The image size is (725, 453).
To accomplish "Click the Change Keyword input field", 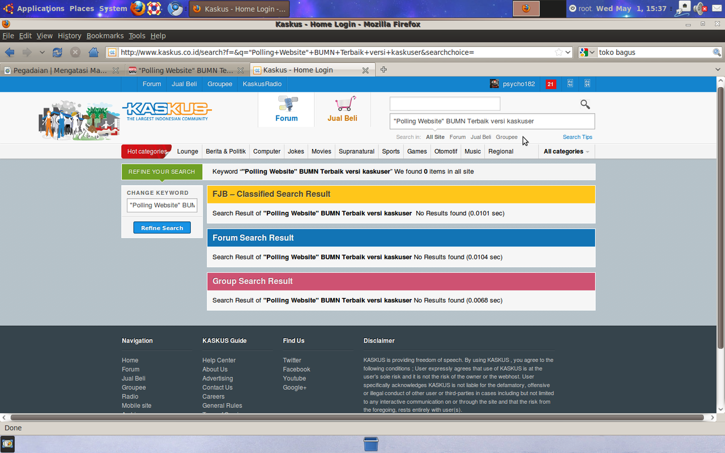I will coord(162,205).
